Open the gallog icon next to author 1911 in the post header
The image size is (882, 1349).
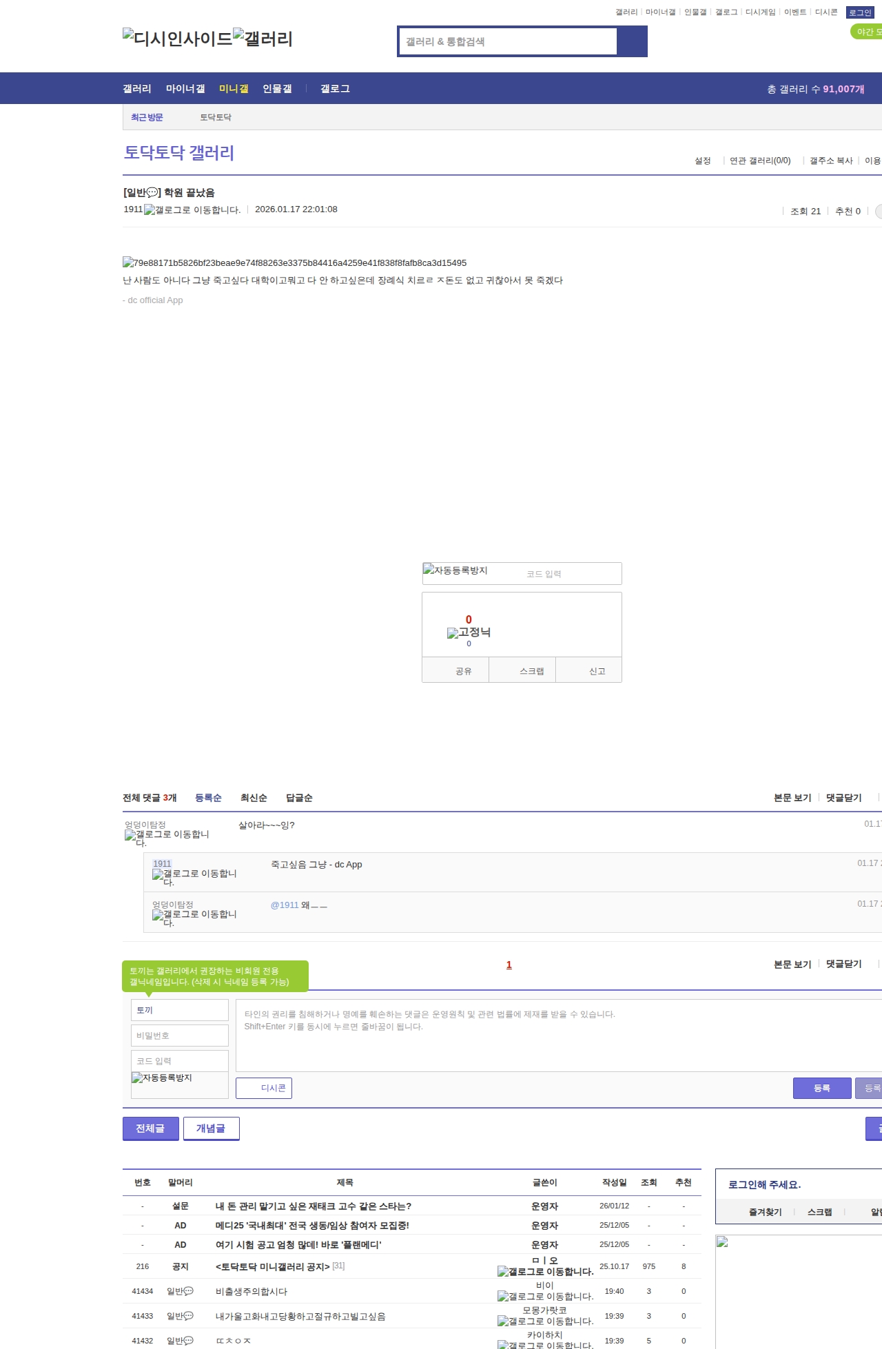click(192, 210)
